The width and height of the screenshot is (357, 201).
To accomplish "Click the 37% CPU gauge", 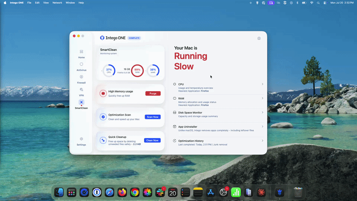I will pos(109,71).
